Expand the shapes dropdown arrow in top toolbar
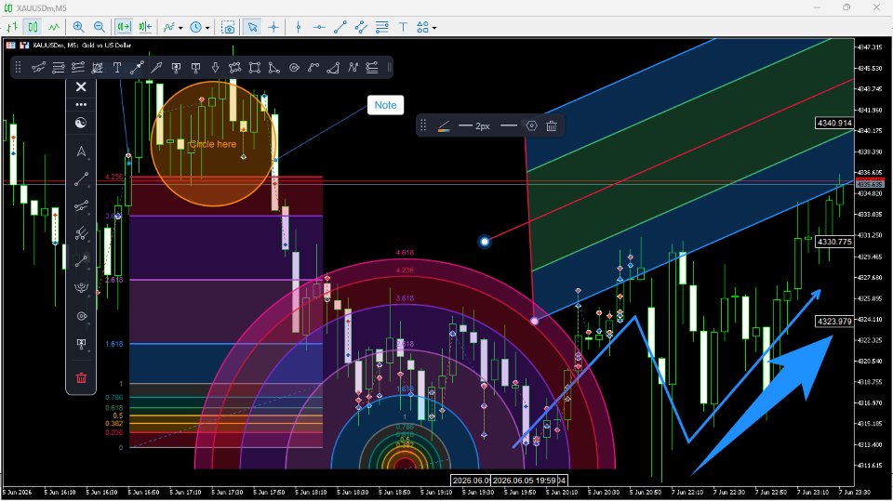Viewport: 893px width, 501px height. coord(434,27)
